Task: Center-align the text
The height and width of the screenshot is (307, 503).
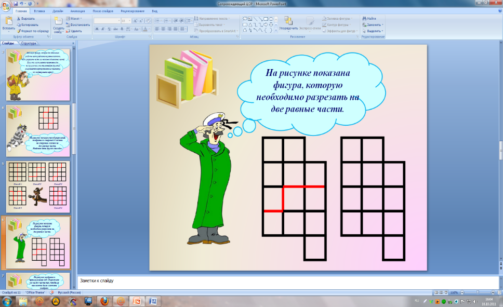Action: click(163, 29)
